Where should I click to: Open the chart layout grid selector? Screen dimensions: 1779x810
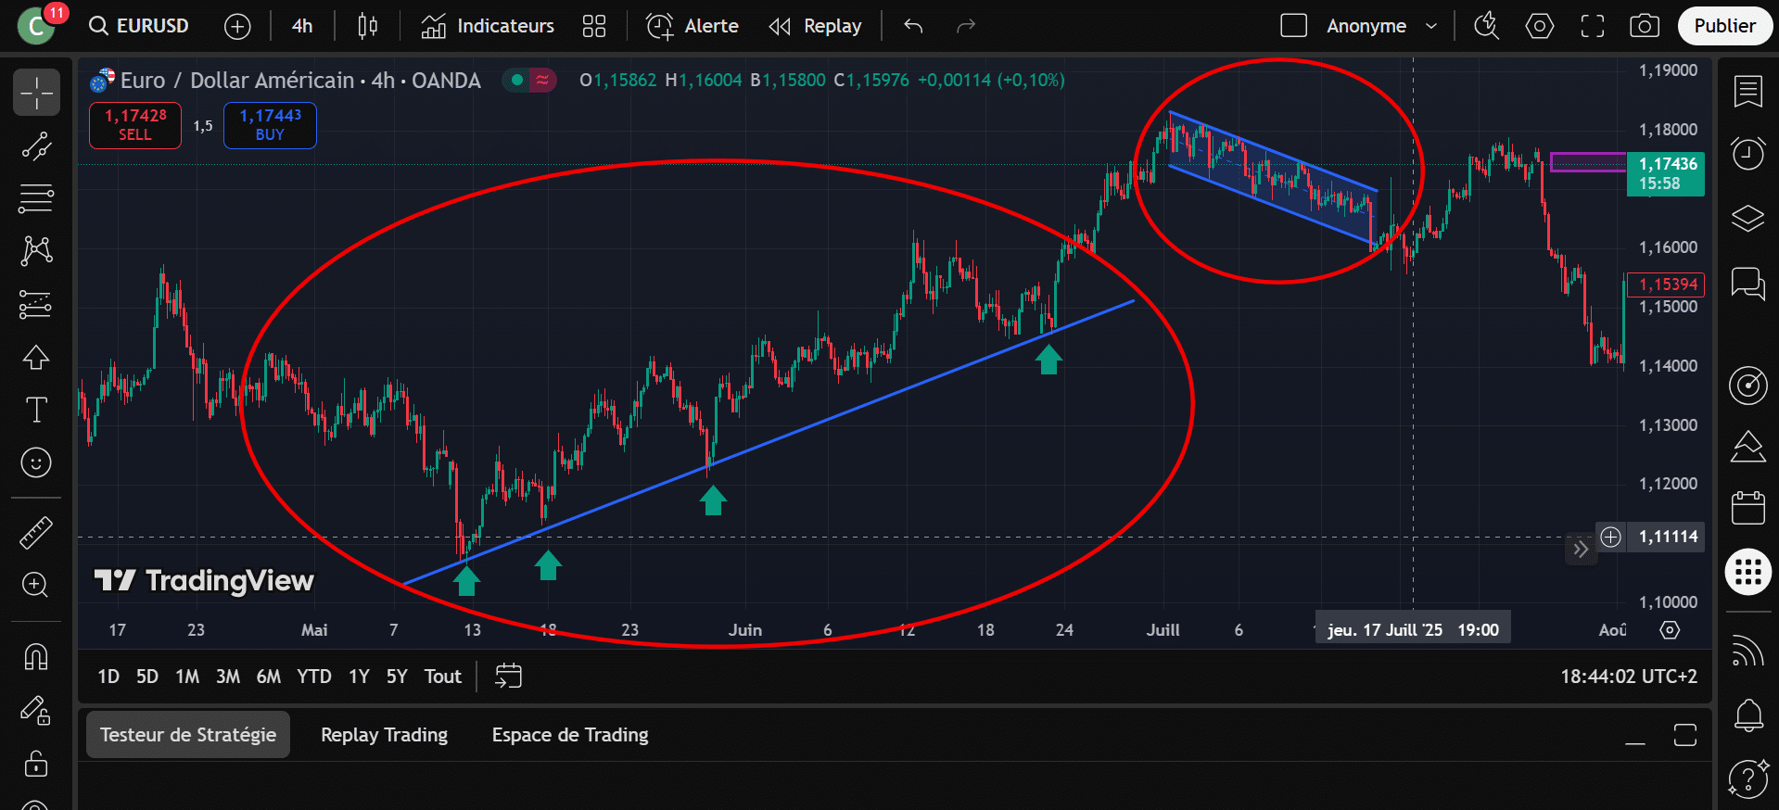(x=593, y=26)
